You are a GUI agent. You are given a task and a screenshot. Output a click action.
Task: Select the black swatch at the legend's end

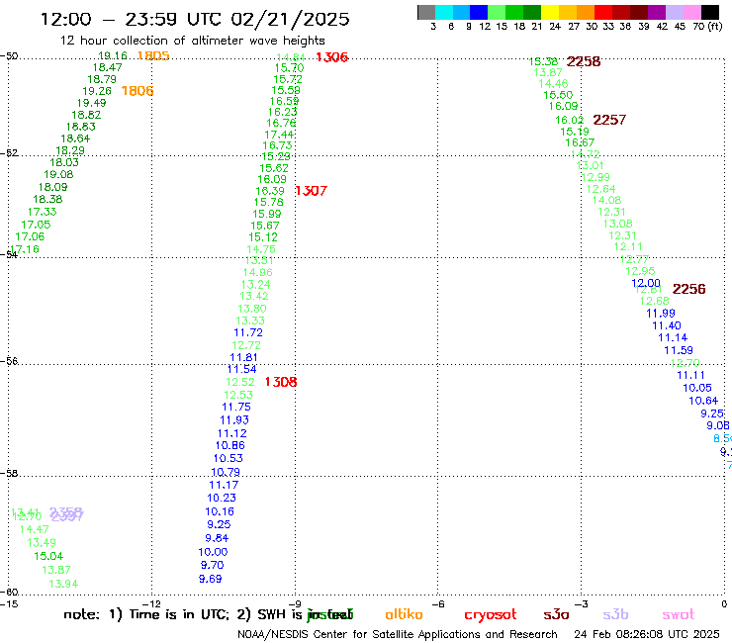(710, 12)
